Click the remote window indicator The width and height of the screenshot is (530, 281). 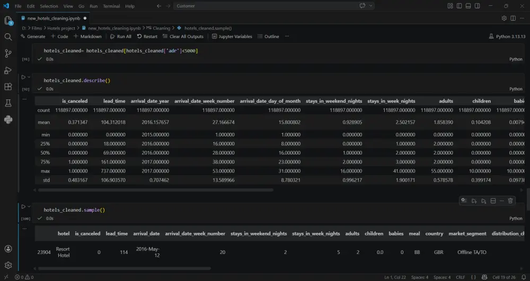[6, 277]
